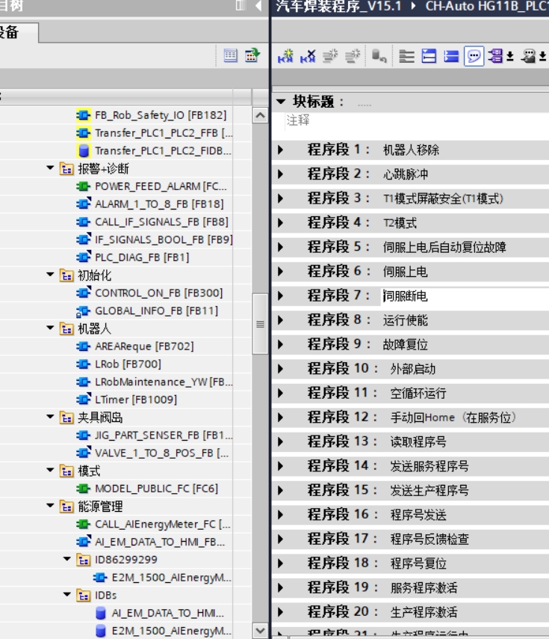Toggle the network comments speech-bubble icon

pyautogui.click(x=474, y=56)
